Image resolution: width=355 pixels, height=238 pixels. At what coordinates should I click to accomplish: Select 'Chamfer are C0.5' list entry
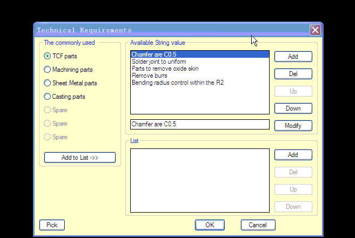[200, 55]
